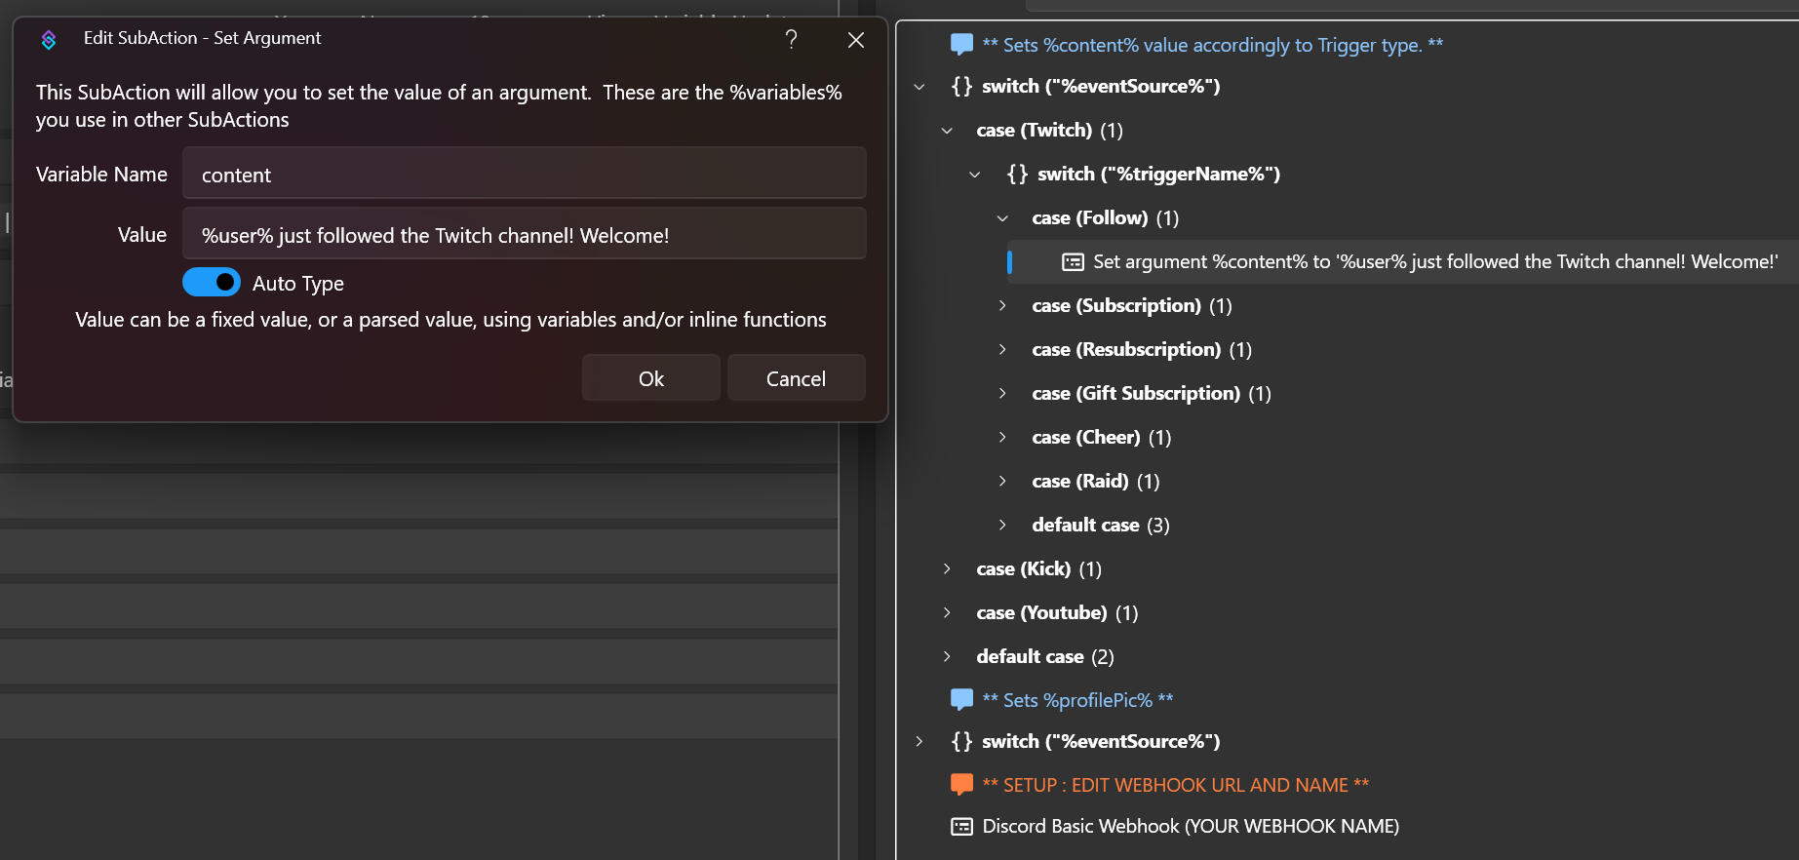Click the braces icon of second switch eventSource
The width and height of the screenshot is (1799, 860).
pos(961,741)
